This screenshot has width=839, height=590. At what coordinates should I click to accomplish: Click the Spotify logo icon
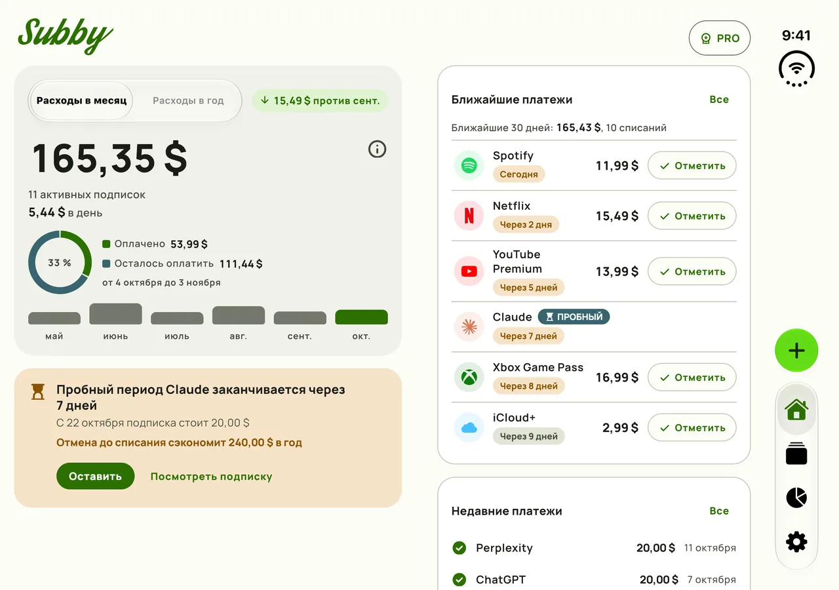(469, 165)
